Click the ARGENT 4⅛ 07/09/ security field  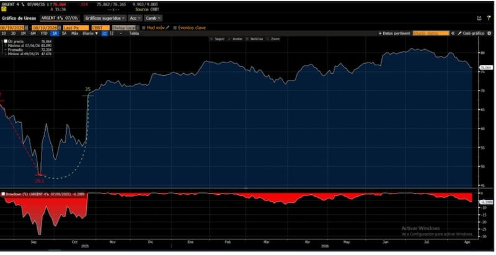[x=60, y=18]
